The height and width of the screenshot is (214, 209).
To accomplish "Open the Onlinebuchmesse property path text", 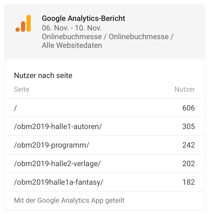I will click(x=107, y=37).
